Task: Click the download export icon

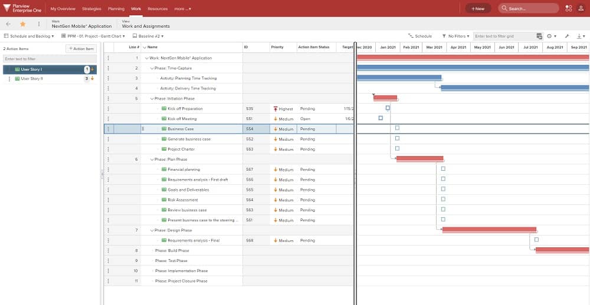Action: click(579, 37)
